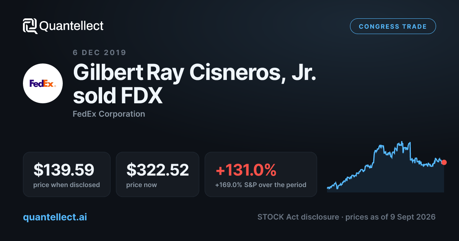Screen dimensions: 459x241
Task: Click the +169.0% S&P over the period text
Action: pyautogui.click(x=261, y=185)
